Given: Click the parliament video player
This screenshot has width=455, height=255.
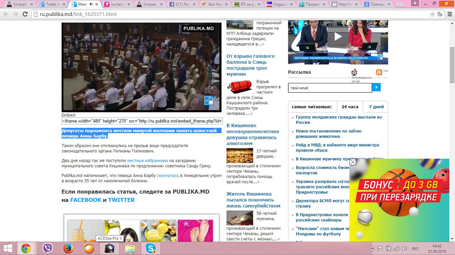Looking at the screenshot, I should [x=141, y=67].
